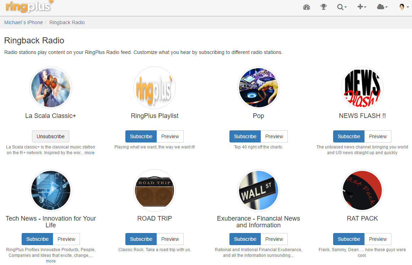Viewport: 412px width, 265px height.
Task: Click the La Scala violin station image
Action: pos(51,88)
